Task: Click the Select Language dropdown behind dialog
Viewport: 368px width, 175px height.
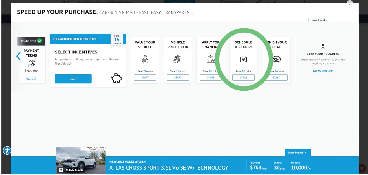Action: point(234,1)
